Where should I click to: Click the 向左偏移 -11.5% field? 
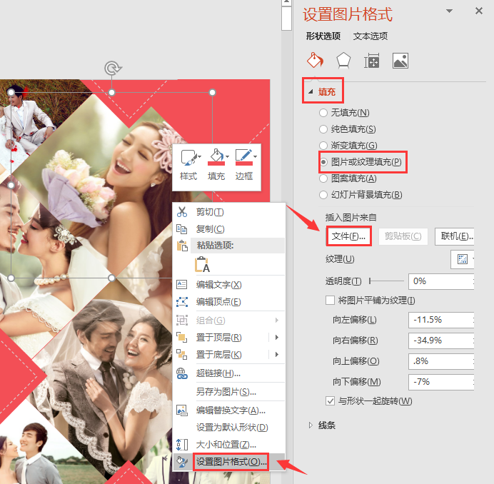coord(441,320)
